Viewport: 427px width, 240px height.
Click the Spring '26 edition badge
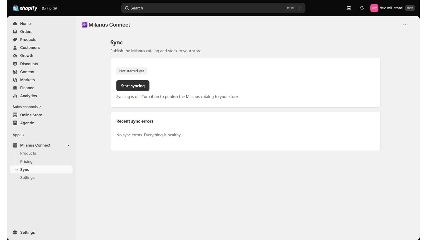point(49,8)
